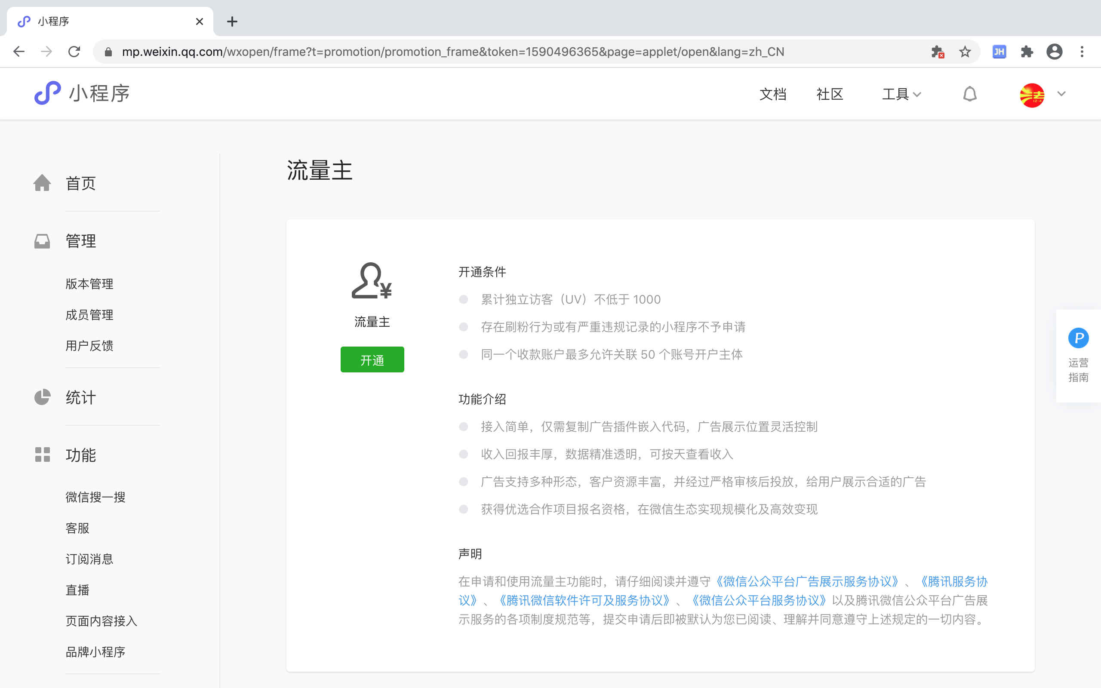The image size is (1101, 688).
Task: Reload the page in browser
Action: tap(74, 52)
